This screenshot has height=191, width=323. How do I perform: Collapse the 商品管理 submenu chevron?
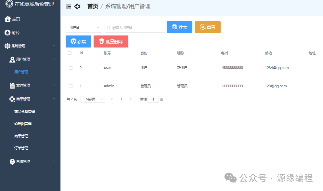54,99
